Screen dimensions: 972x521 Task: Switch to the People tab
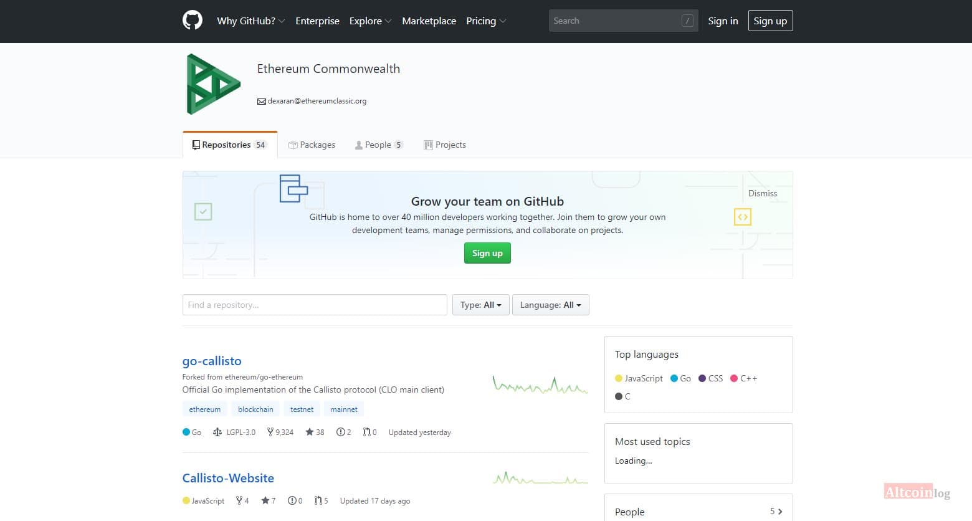[379, 145]
